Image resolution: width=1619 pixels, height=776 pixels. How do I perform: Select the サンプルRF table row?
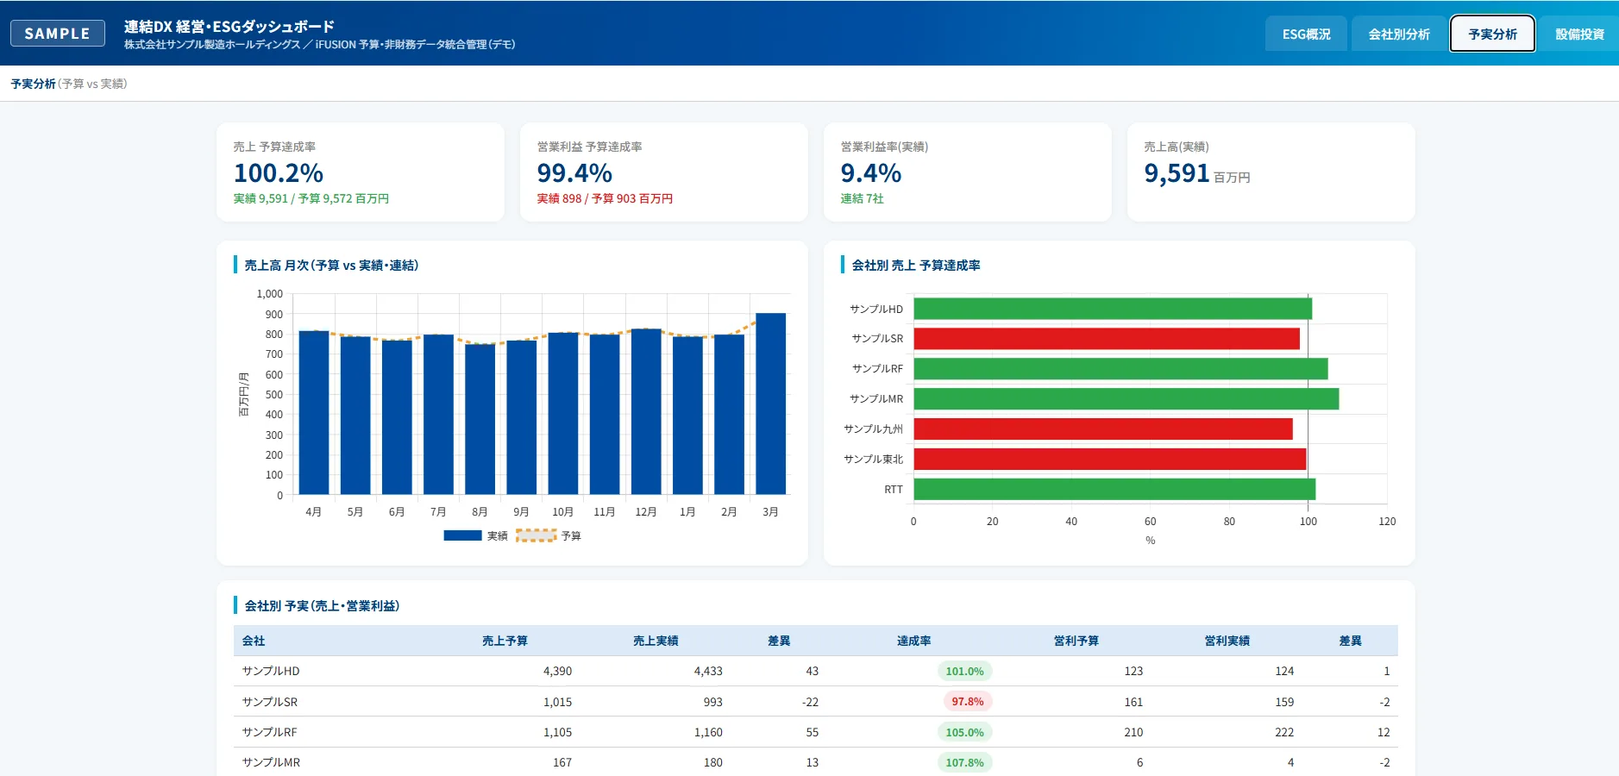tap(815, 732)
